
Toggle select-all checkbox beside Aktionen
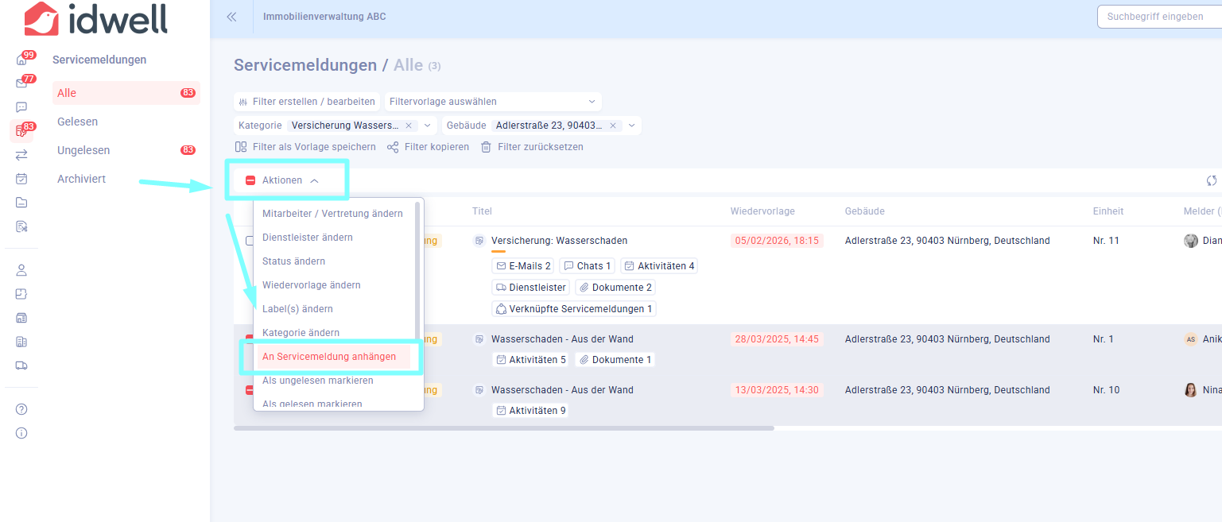250,180
